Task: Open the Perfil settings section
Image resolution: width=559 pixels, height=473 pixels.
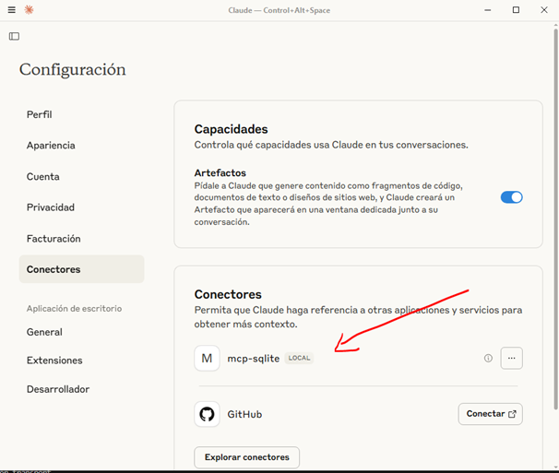Action: [40, 114]
